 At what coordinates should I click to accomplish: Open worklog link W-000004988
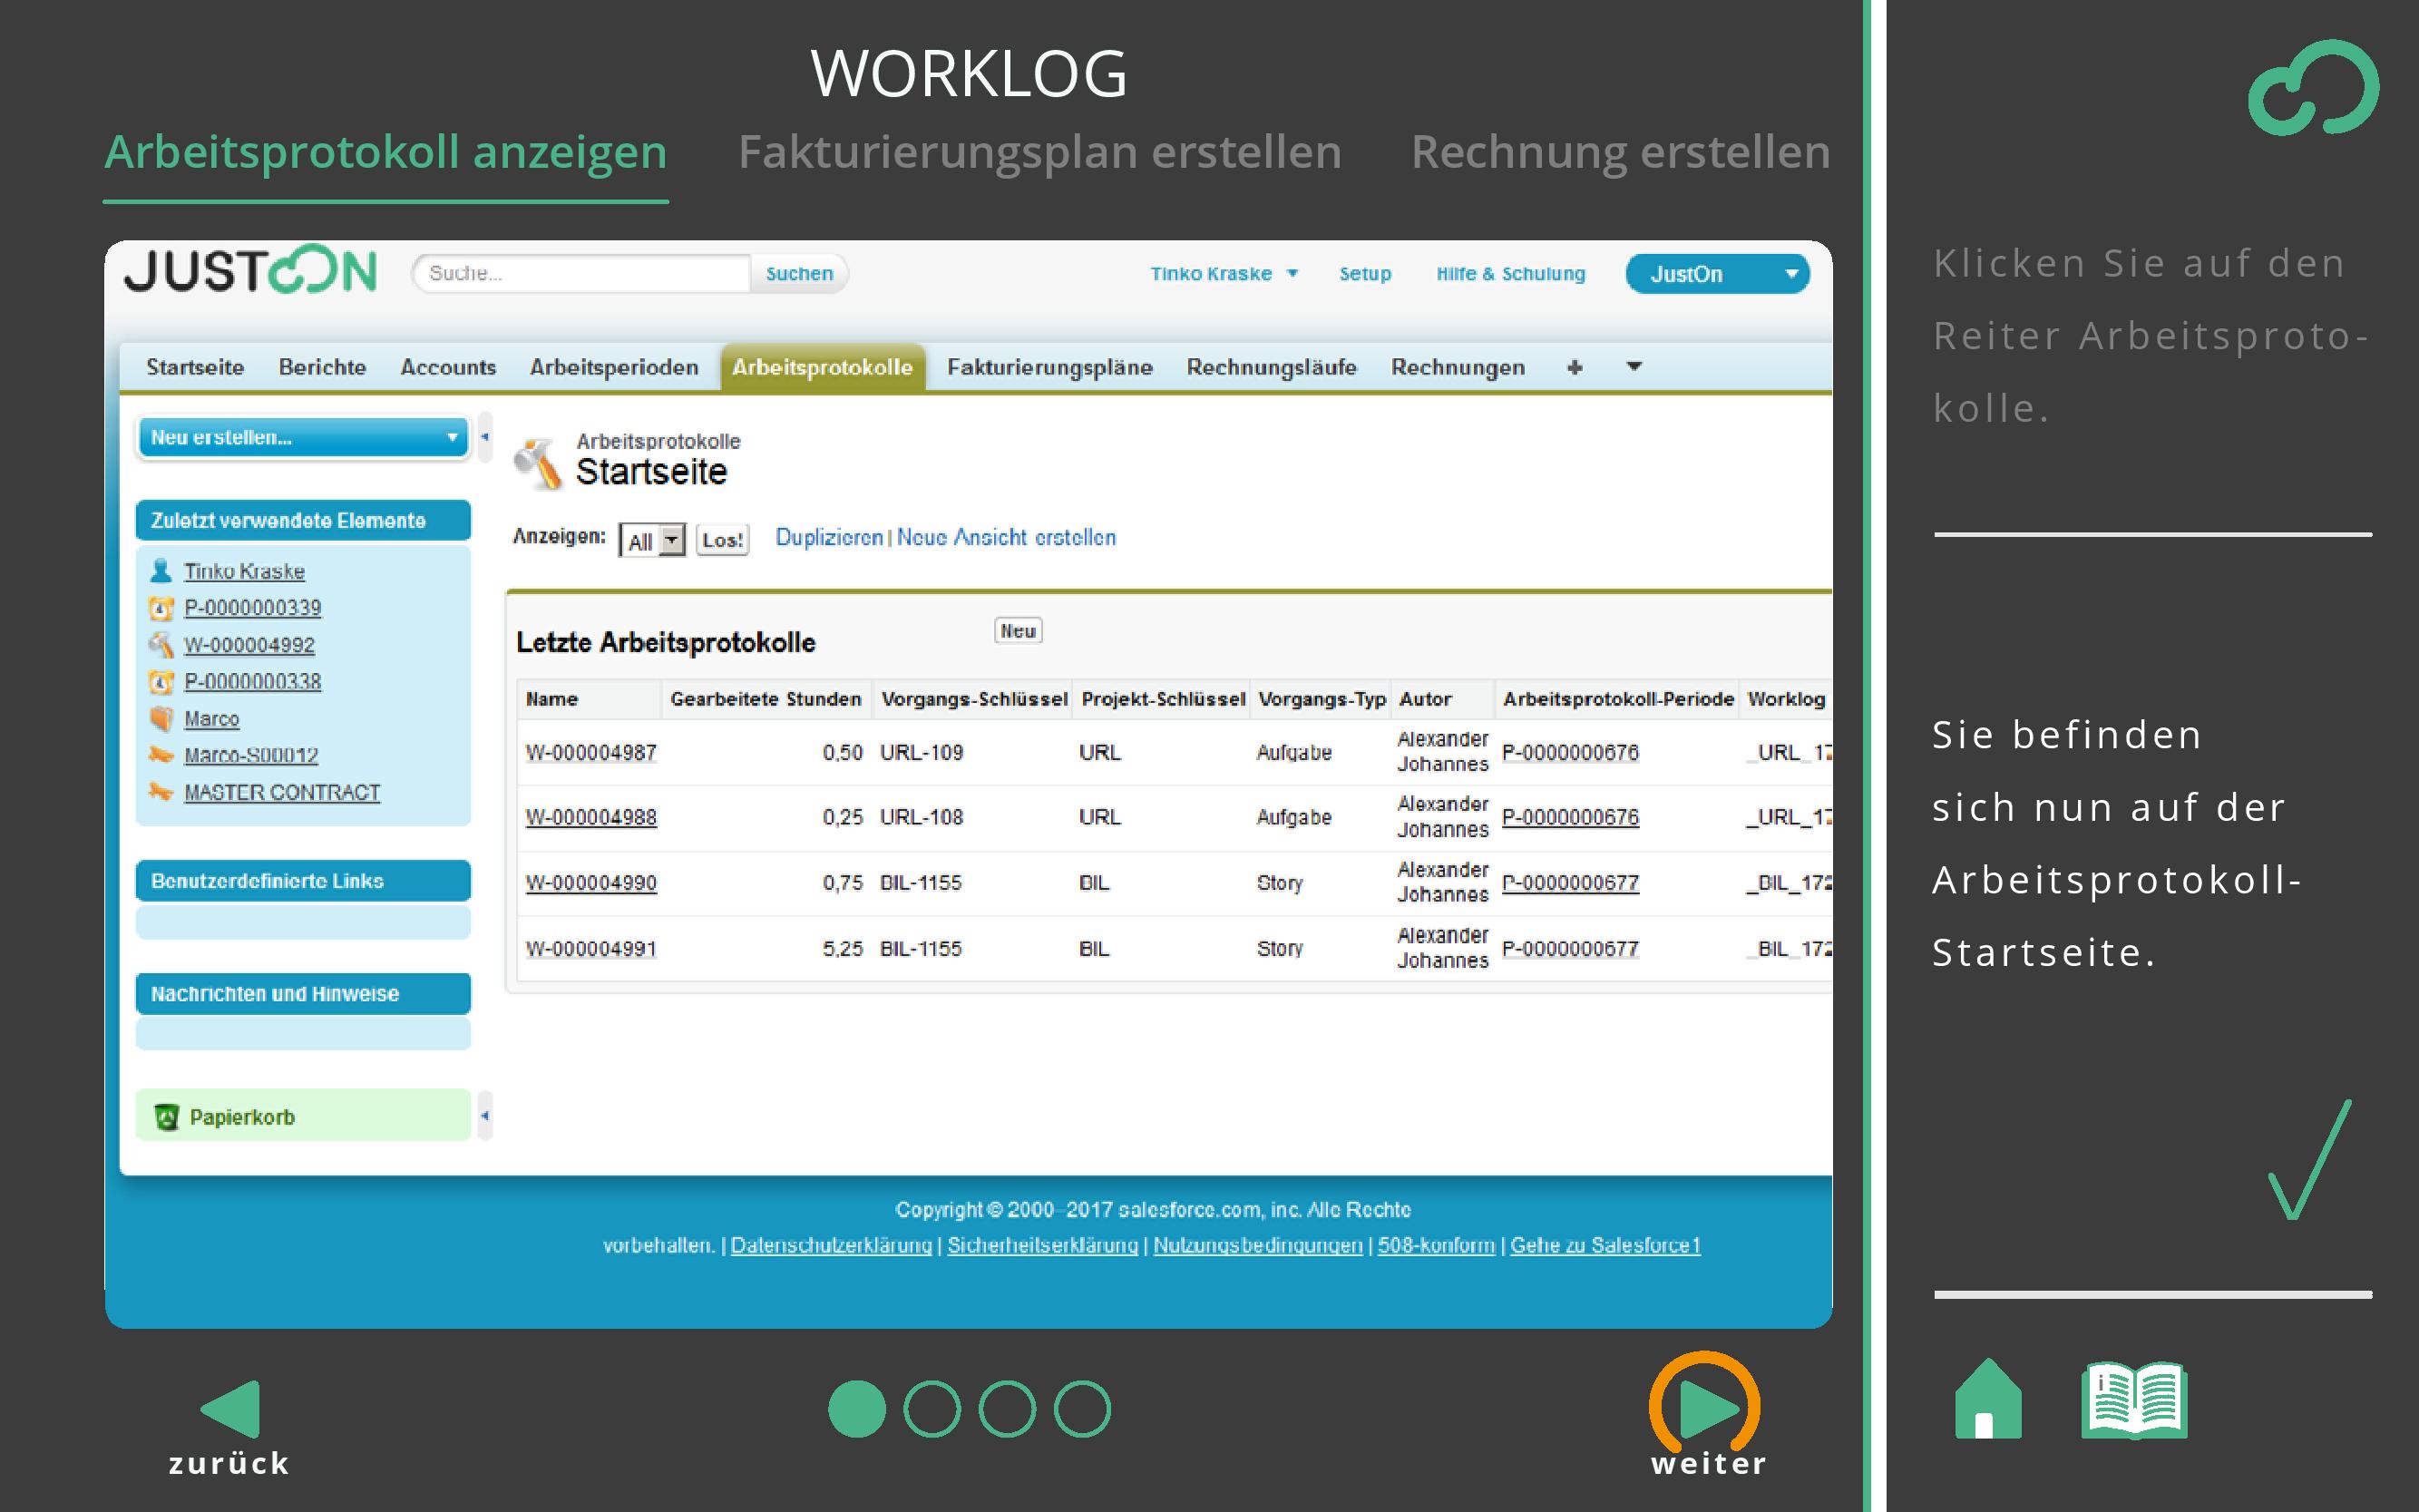pos(591,817)
